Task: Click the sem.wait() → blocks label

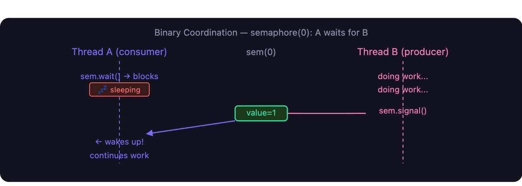Action: click(x=119, y=76)
